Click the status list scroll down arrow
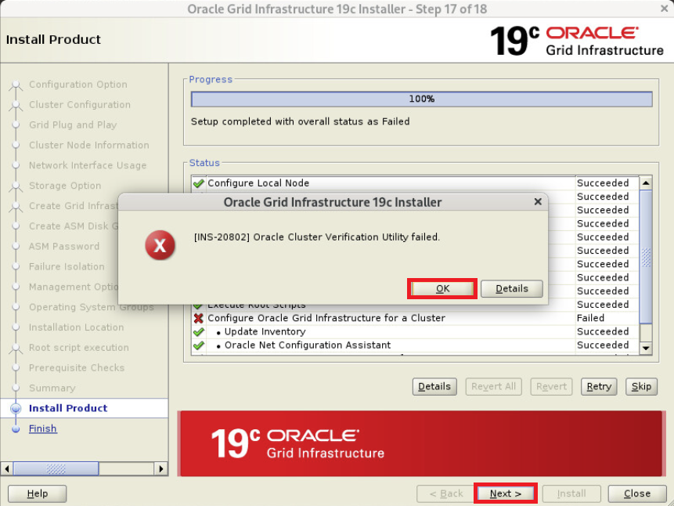Screen dimensions: 674x506 (646, 348)
